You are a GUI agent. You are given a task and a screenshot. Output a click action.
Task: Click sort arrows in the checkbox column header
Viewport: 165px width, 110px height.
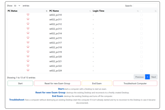coord(156,11)
